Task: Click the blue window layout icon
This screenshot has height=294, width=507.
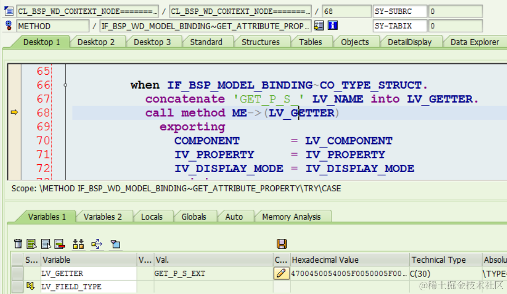Action: pyautogui.click(x=115, y=244)
